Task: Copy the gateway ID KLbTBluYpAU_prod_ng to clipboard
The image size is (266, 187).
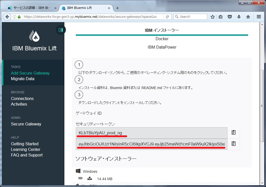Action: coord(233,132)
